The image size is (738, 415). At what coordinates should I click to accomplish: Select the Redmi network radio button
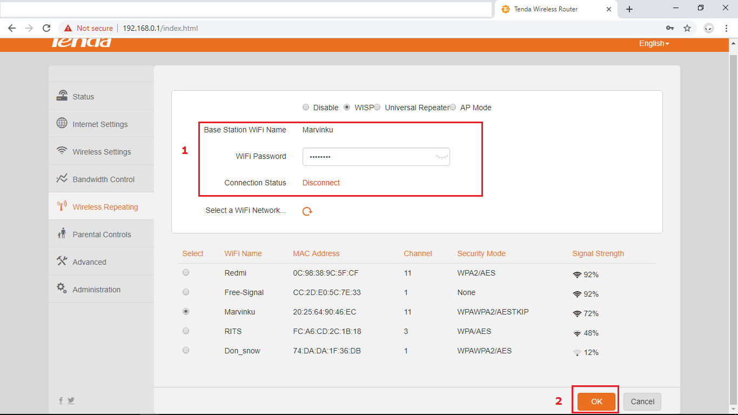[186, 272]
